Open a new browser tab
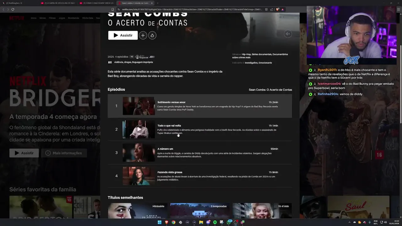This screenshot has height=226, width=402. point(158,3)
